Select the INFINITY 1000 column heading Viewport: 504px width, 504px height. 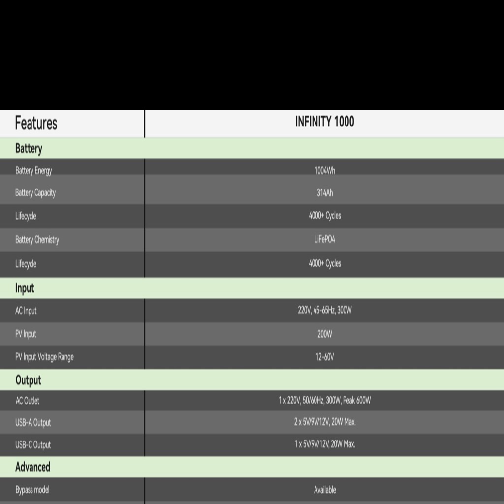(325, 122)
